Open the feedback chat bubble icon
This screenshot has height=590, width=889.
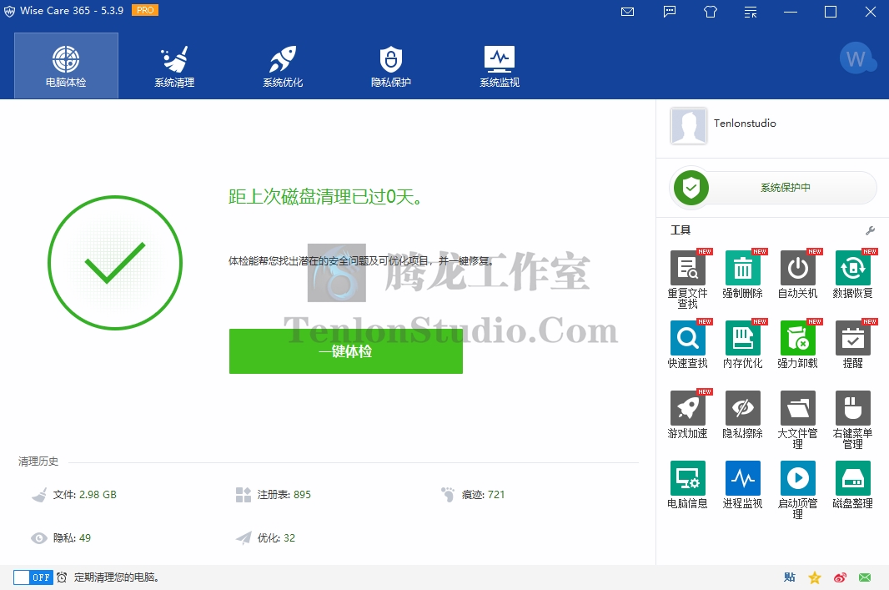(x=670, y=12)
